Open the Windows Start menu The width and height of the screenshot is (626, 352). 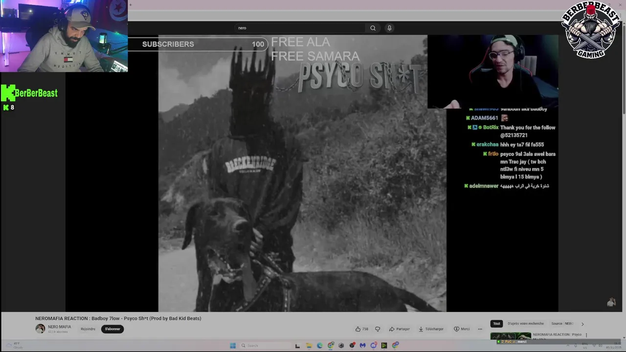pos(233,346)
